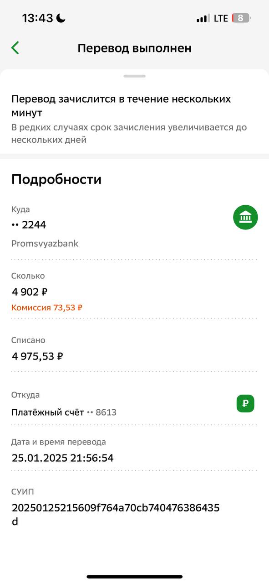This screenshot has width=269, height=584.
Task: Tap the green ruble account icon
Action: 245,403
